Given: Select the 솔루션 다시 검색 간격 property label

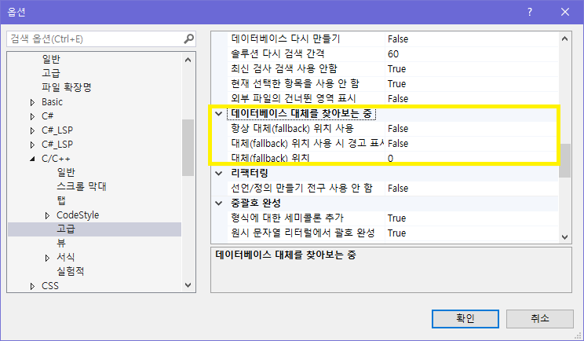Looking at the screenshot, I should point(277,54).
